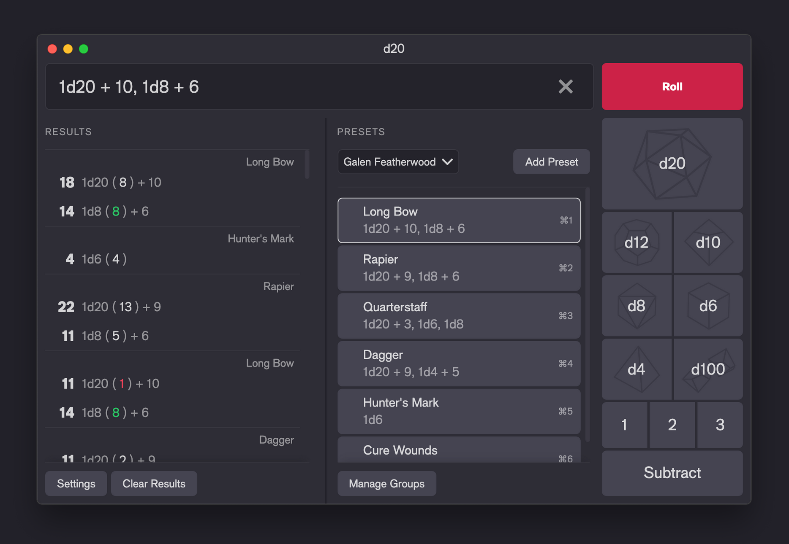
Task: Toggle the Subtract mode button
Action: pos(672,473)
